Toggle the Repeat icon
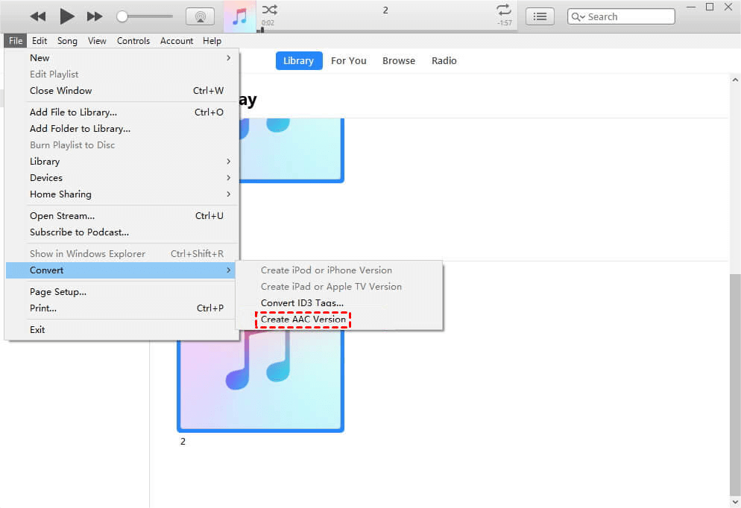This screenshot has width=741, height=508. (x=505, y=10)
